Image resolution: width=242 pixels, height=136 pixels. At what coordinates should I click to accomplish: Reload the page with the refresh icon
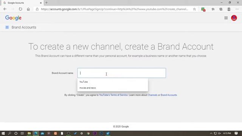[20, 9]
